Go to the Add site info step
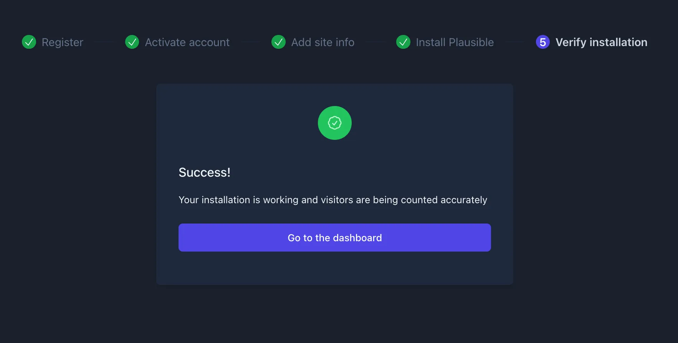The height and width of the screenshot is (343, 678). (x=323, y=42)
